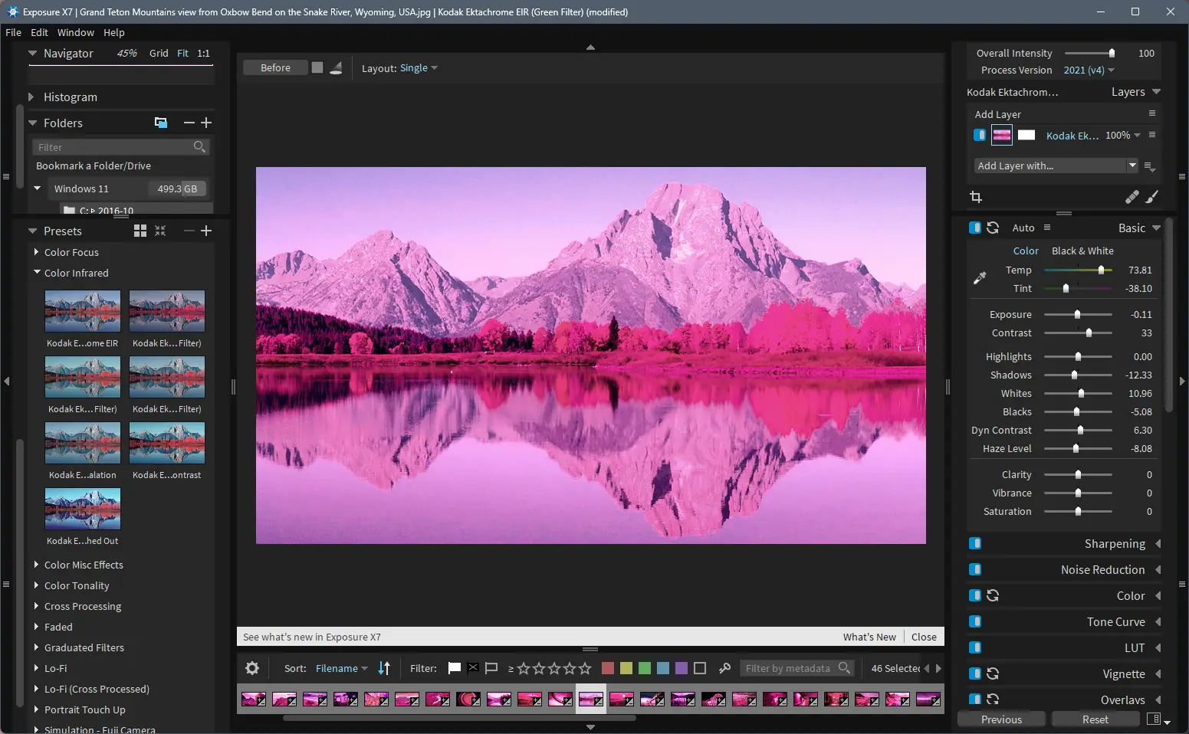Toggle the LUT panel switch

975,647
